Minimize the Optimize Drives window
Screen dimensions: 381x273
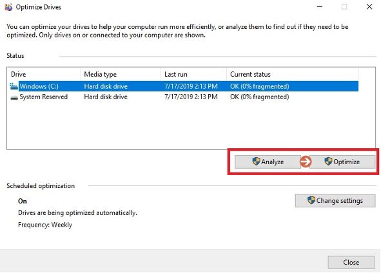[320, 7]
